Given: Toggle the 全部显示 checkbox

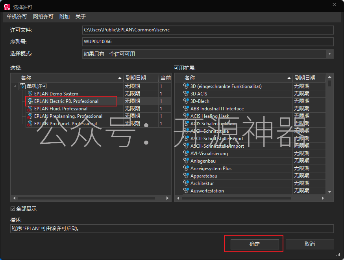Looking at the screenshot, I should 13,209.
